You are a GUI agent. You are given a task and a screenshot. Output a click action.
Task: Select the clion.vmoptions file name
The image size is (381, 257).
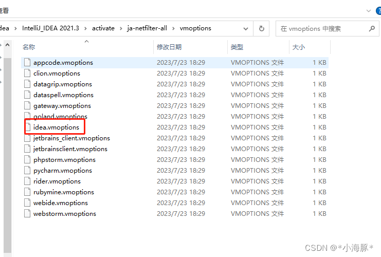click(57, 74)
